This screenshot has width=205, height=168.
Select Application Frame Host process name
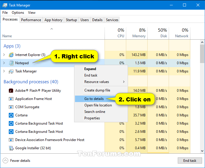pyautogui.click(x=33, y=99)
